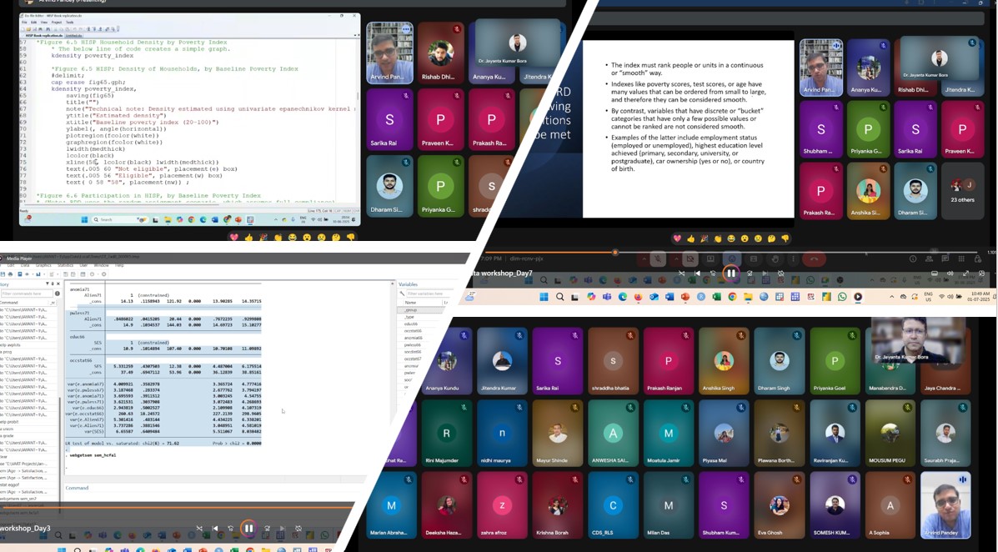Toggle the muted microphone in Meet bar
The height and width of the screenshot is (552, 998).
(x=658, y=258)
